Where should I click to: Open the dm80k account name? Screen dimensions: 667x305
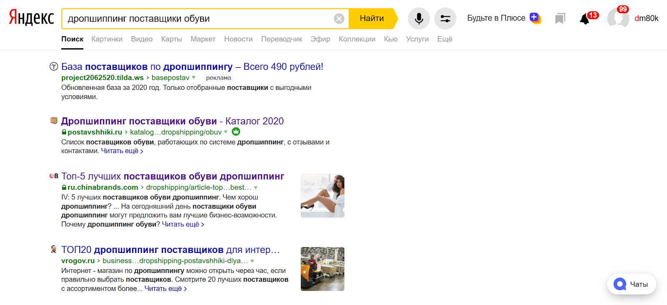(647, 18)
